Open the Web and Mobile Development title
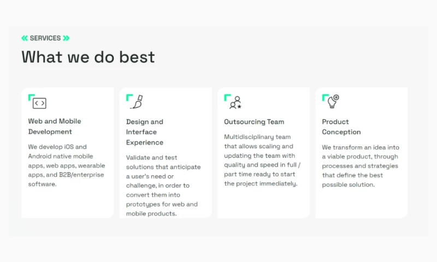 pyautogui.click(x=55, y=127)
